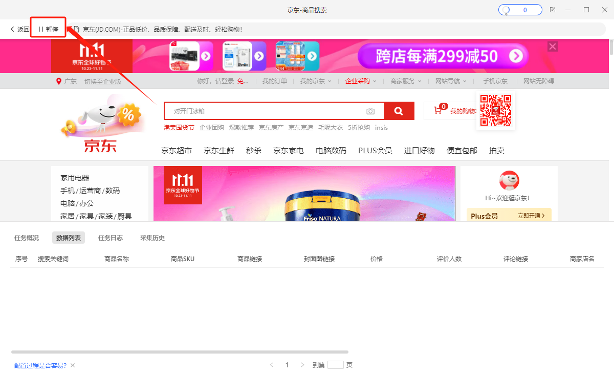Go to next page arrow
The image size is (614, 375).
302,365
